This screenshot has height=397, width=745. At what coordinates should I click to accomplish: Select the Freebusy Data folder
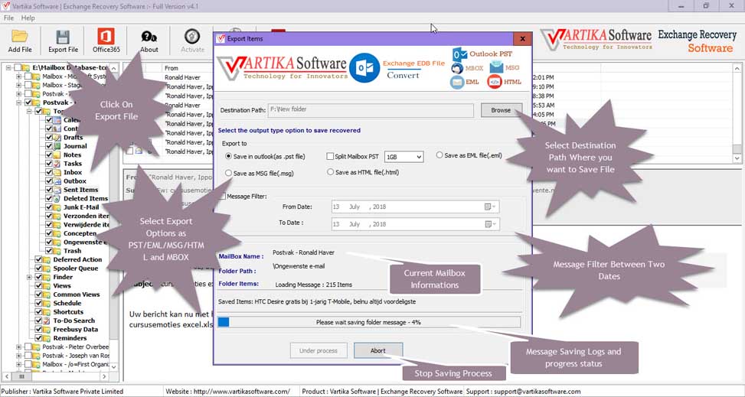tap(76, 329)
